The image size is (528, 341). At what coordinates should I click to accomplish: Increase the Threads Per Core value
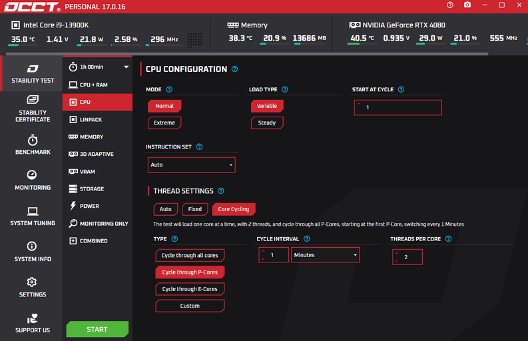point(397,253)
